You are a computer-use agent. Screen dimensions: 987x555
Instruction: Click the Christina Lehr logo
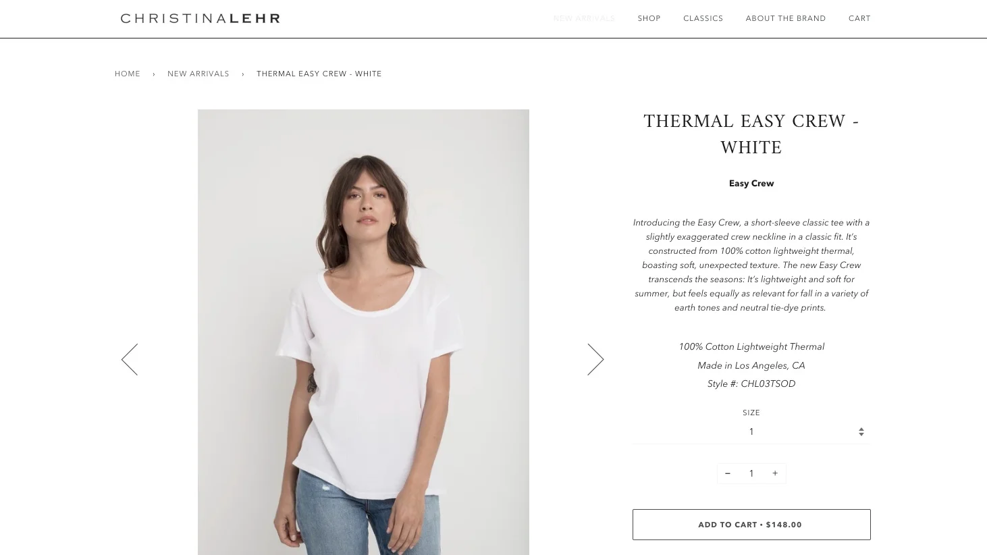tap(201, 18)
